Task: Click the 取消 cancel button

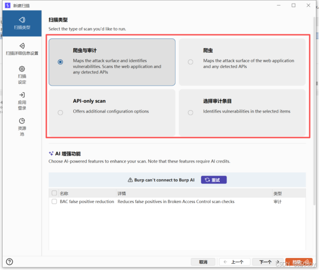Action: pyautogui.click(x=203, y=262)
